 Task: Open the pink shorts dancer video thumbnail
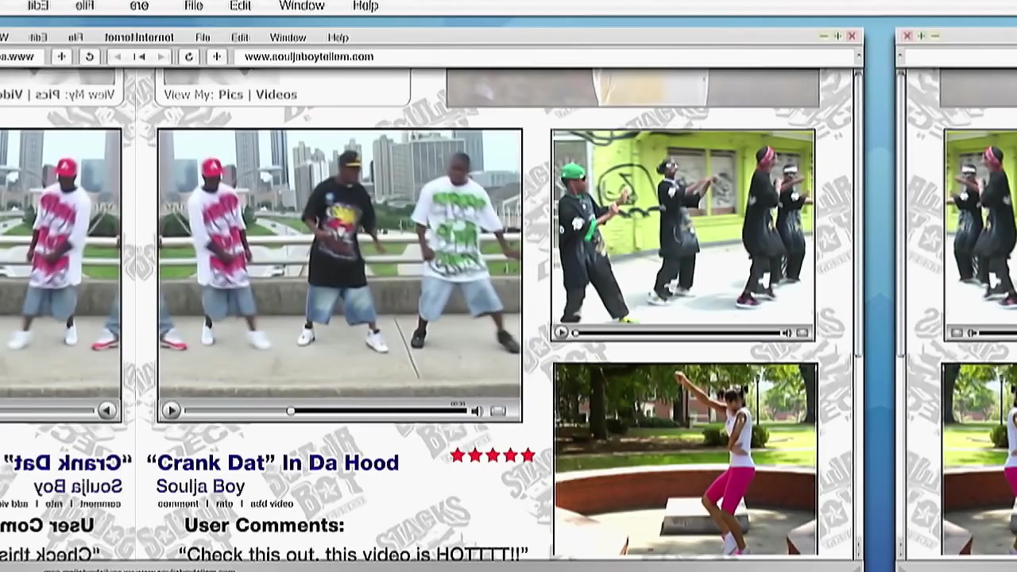tap(686, 459)
